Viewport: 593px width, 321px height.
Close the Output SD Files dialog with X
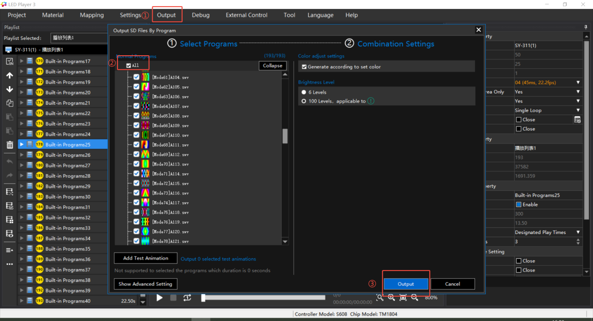pyautogui.click(x=478, y=30)
